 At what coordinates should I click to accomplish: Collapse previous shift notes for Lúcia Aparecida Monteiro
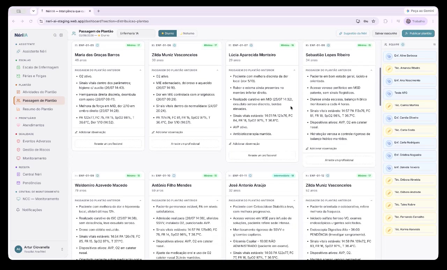tap(294, 70)
